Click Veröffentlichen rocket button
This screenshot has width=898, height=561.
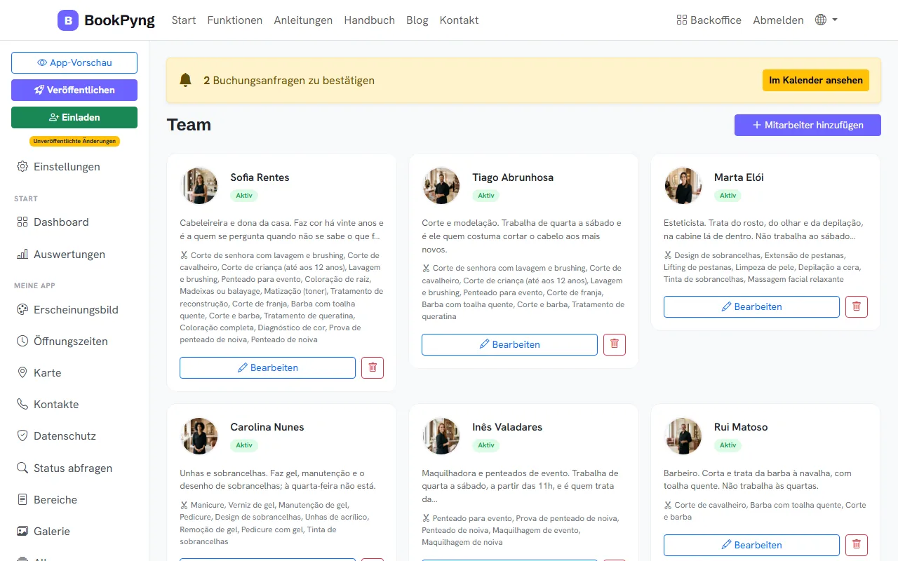point(74,90)
